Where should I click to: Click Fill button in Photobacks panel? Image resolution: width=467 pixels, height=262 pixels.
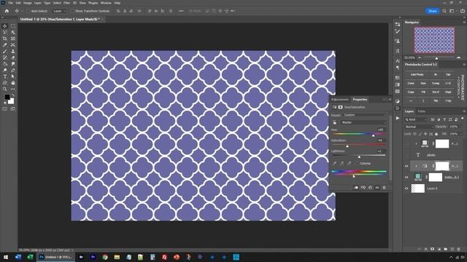click(x=423, y=92)
